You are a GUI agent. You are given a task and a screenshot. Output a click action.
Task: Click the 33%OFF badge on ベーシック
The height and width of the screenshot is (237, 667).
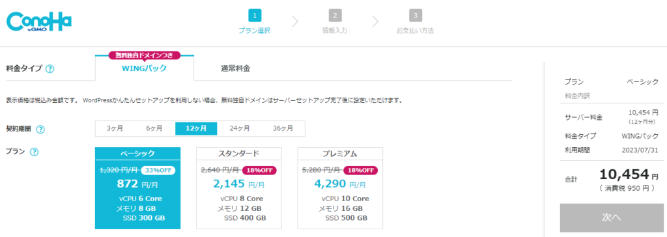pyautogui.click(x=158, y=171)
